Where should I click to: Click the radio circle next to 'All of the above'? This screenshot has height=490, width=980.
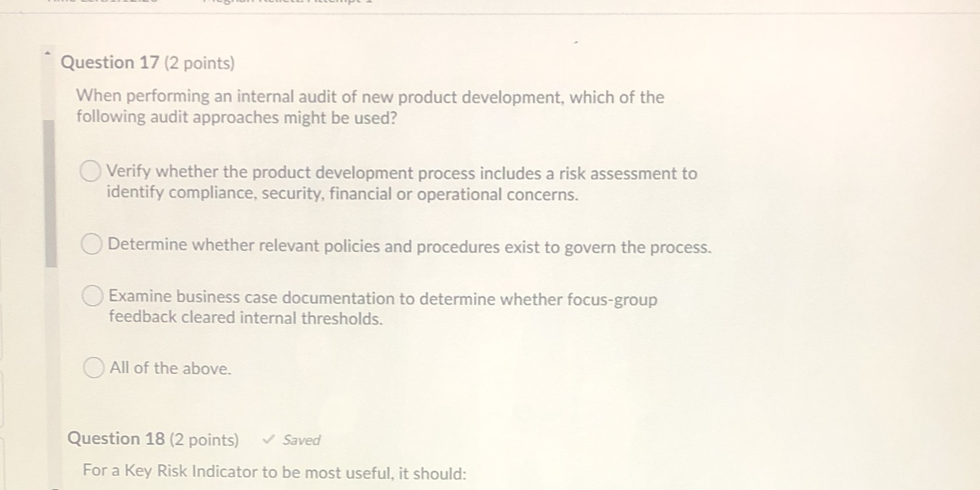pyautogui.click(x=92, y=368)
